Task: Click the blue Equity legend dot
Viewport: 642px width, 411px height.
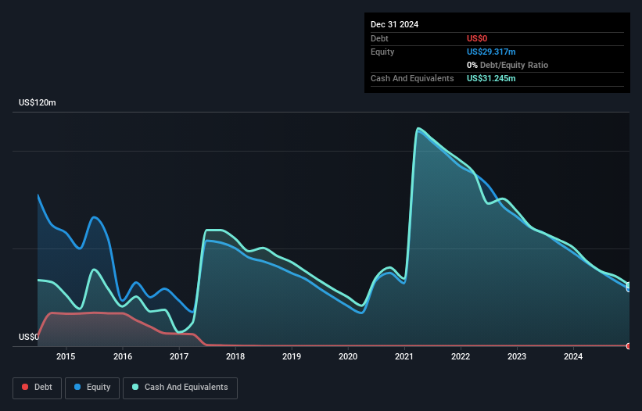Action: pyautogui.click(x=77, y=387)
